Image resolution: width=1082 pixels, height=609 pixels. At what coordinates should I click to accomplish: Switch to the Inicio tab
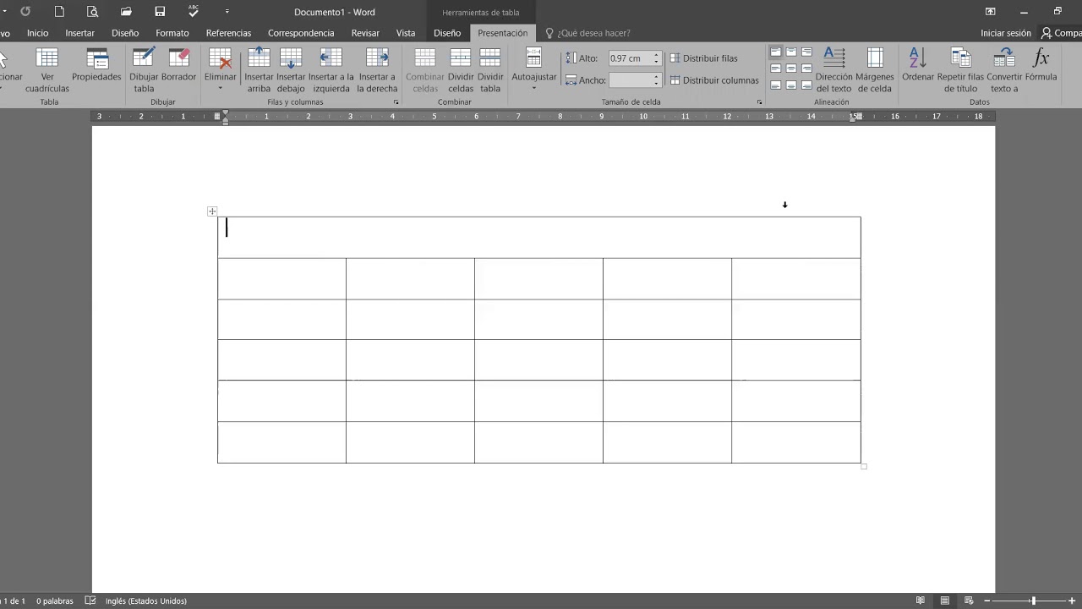pyautogui.click(x=37, y=33)
